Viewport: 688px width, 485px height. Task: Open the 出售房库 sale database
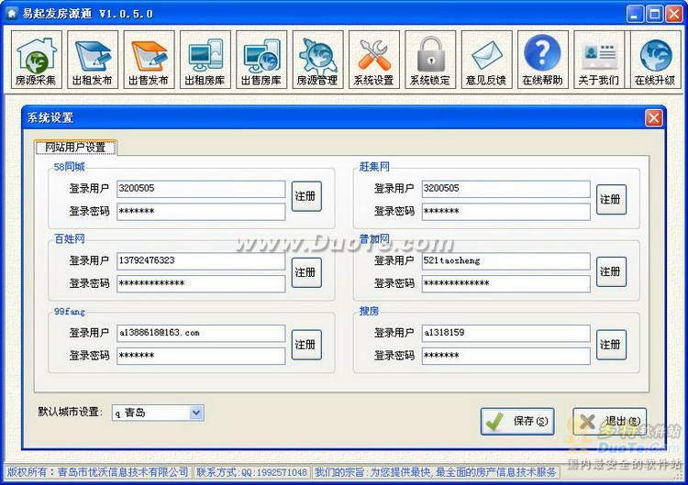click(261, 61)
